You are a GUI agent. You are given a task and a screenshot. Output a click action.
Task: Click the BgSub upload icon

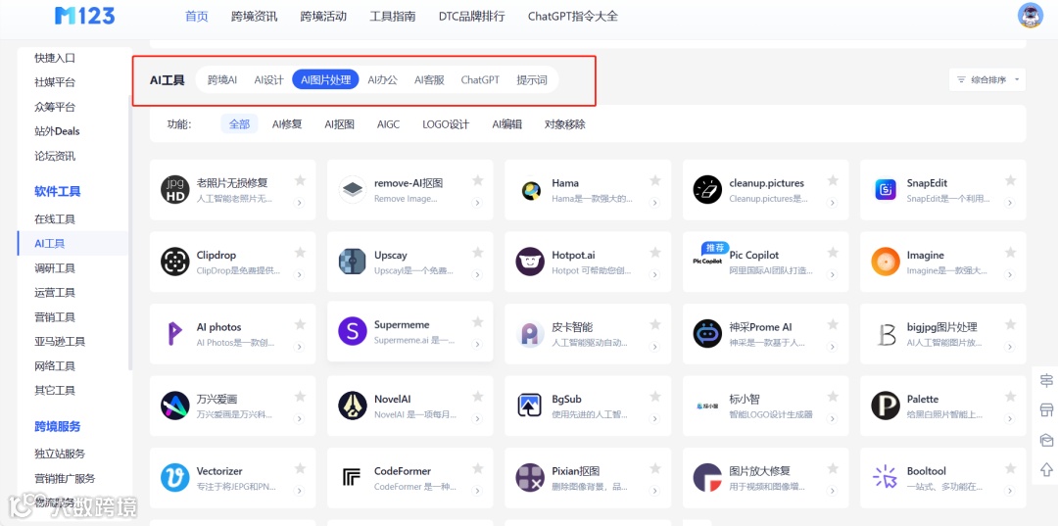coord(530,406)
